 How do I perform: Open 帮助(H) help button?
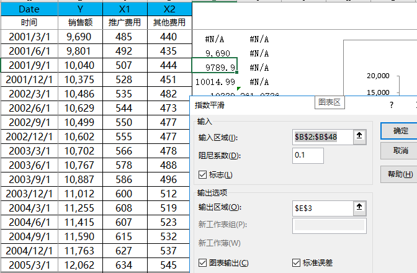coord(400,174)
